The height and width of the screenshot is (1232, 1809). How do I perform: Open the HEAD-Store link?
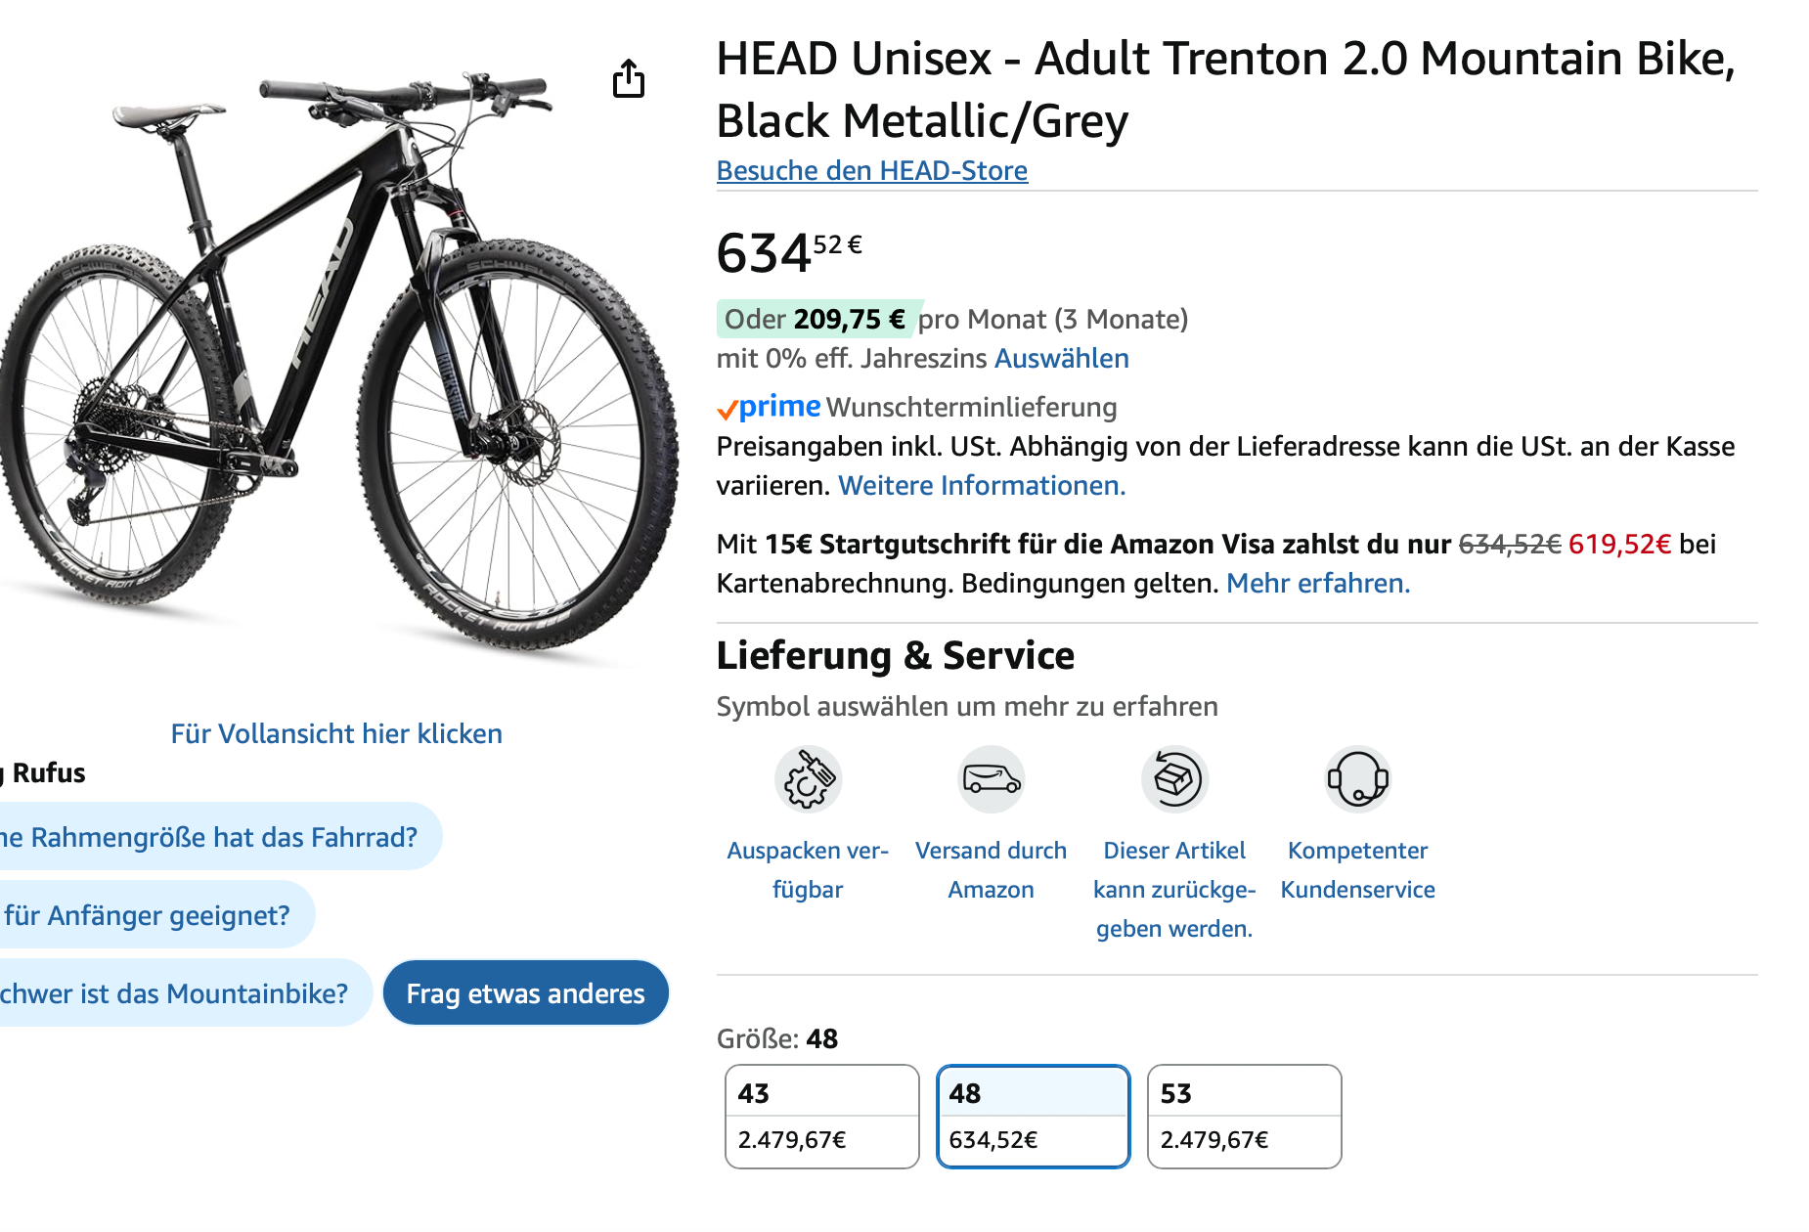tap(872, 171)
